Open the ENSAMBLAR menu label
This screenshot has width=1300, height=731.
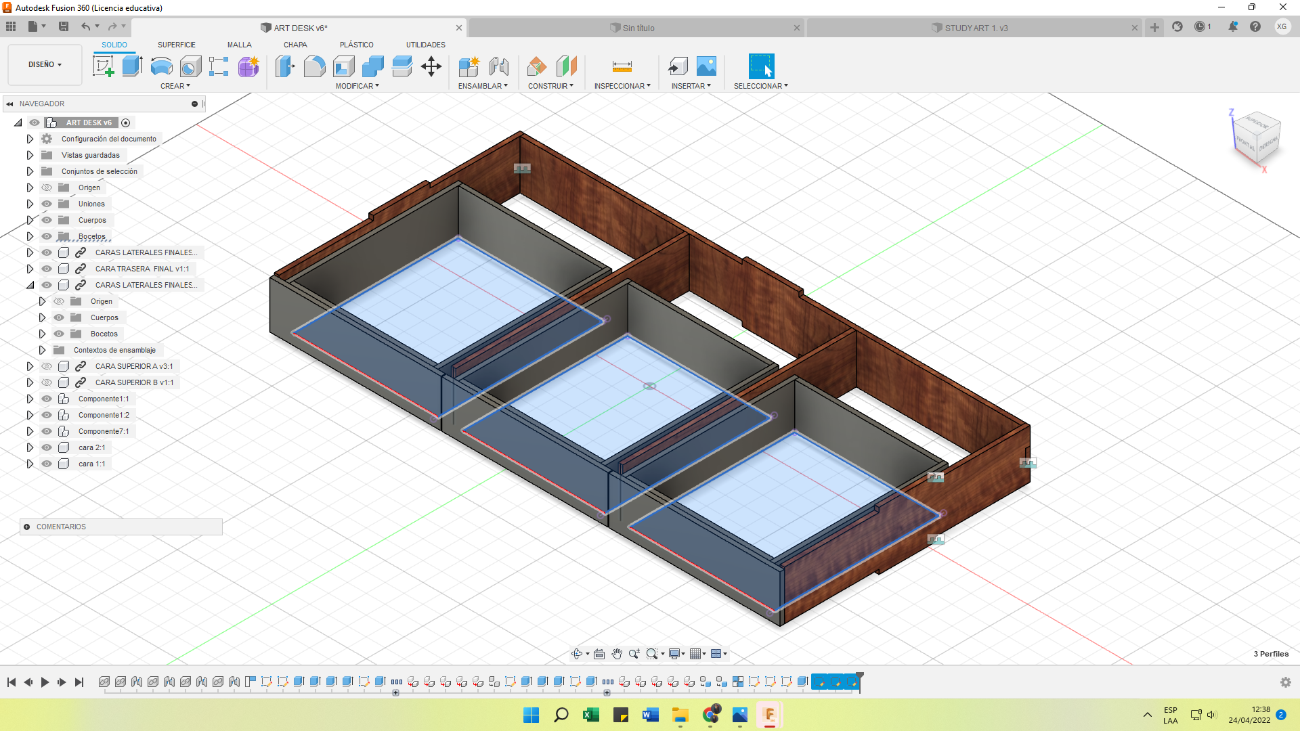(483, 86)
